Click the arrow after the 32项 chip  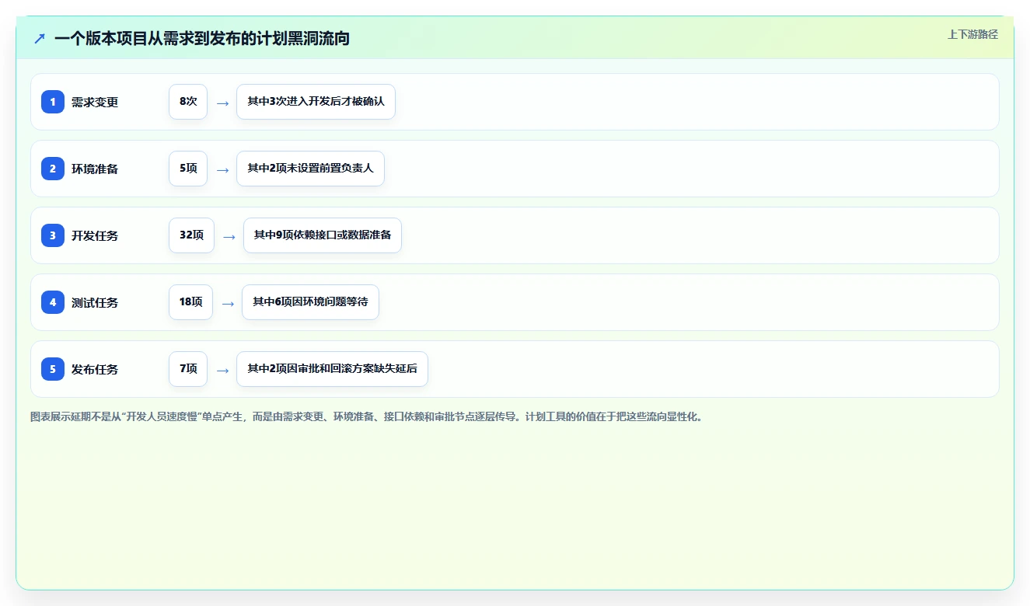[229, 236]
